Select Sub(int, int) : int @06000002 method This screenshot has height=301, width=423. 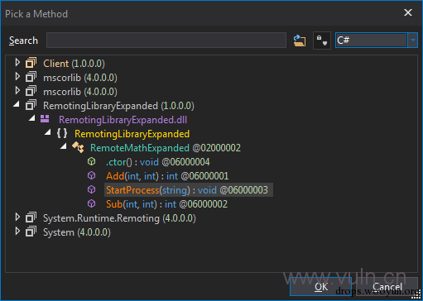pos(166,204)
